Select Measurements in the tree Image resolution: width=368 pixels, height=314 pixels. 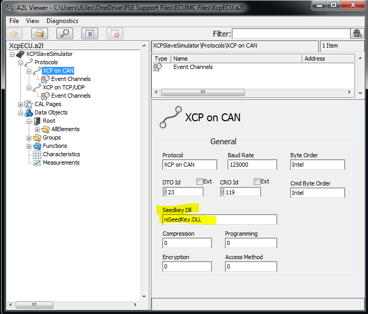tap(61, 162)
